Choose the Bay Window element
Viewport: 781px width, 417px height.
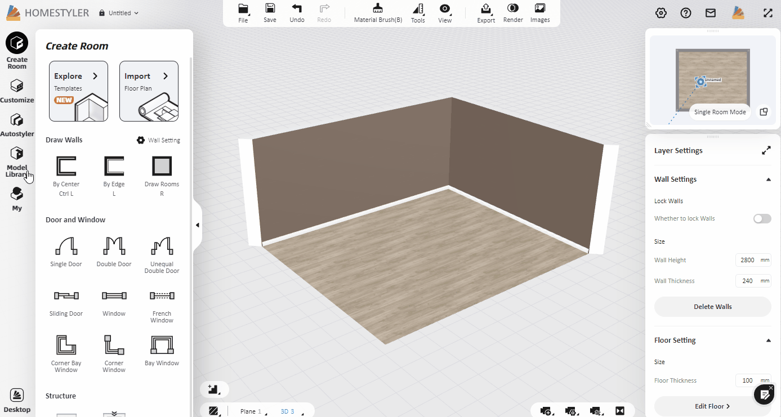pyautogui.click(x=162, y=350)
